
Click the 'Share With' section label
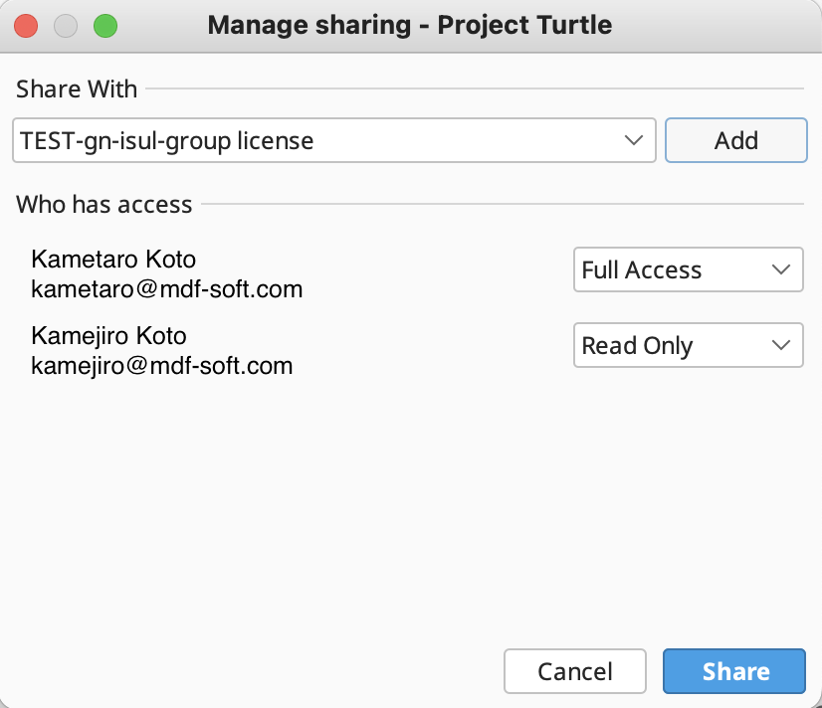point(76,89)
